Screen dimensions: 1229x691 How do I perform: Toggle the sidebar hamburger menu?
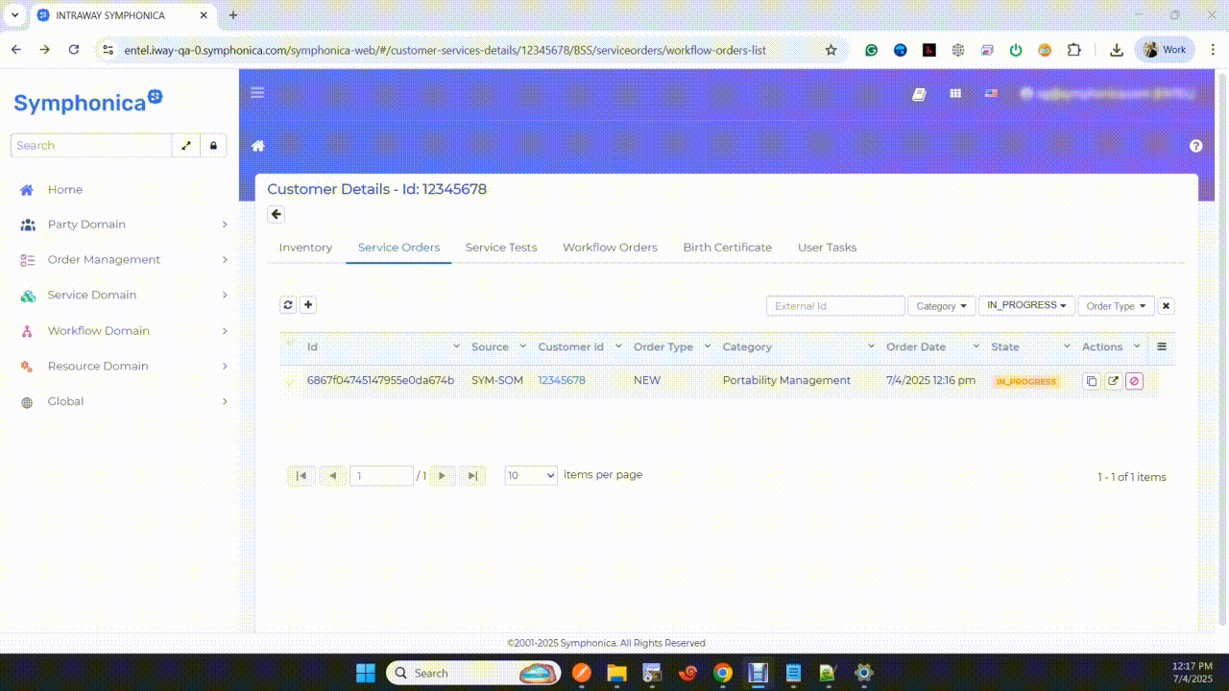click(x=257, y=93)
